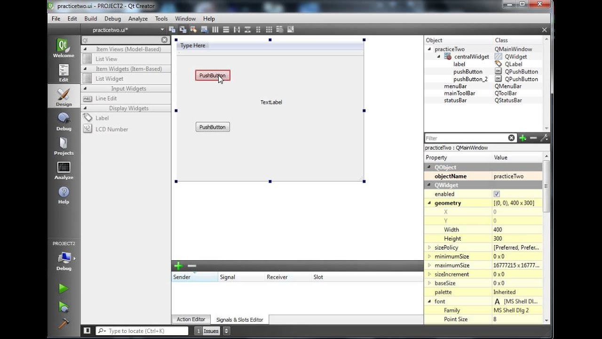This screenshot has width=602, height=339.
Task: Add a new signal/slot connection
Action: [x=178, y=266]
